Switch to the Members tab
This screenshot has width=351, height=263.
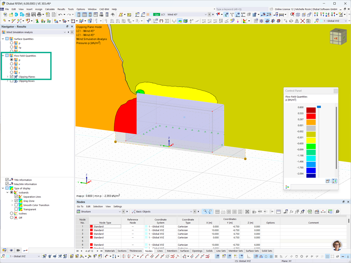(172, 251)
